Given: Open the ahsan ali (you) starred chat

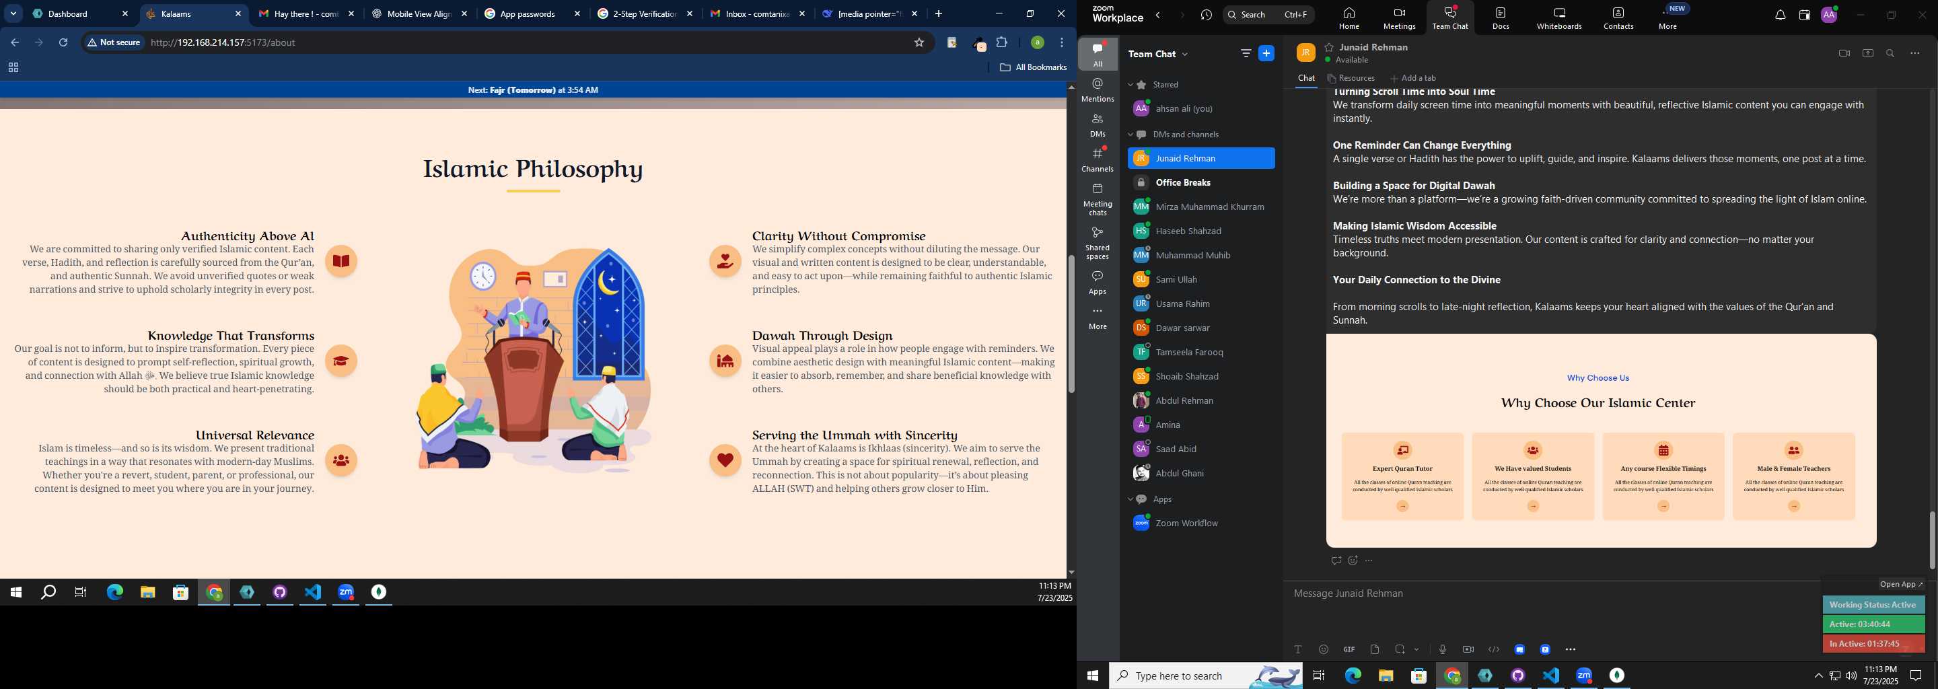Looking at the screenshot, I should (x=1200, y=109).
